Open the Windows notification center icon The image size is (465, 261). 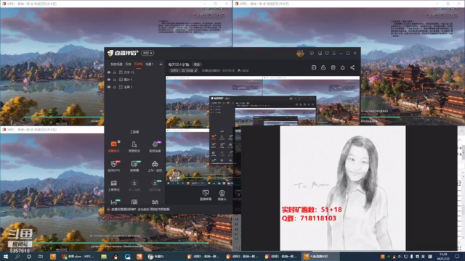point(457,257)
